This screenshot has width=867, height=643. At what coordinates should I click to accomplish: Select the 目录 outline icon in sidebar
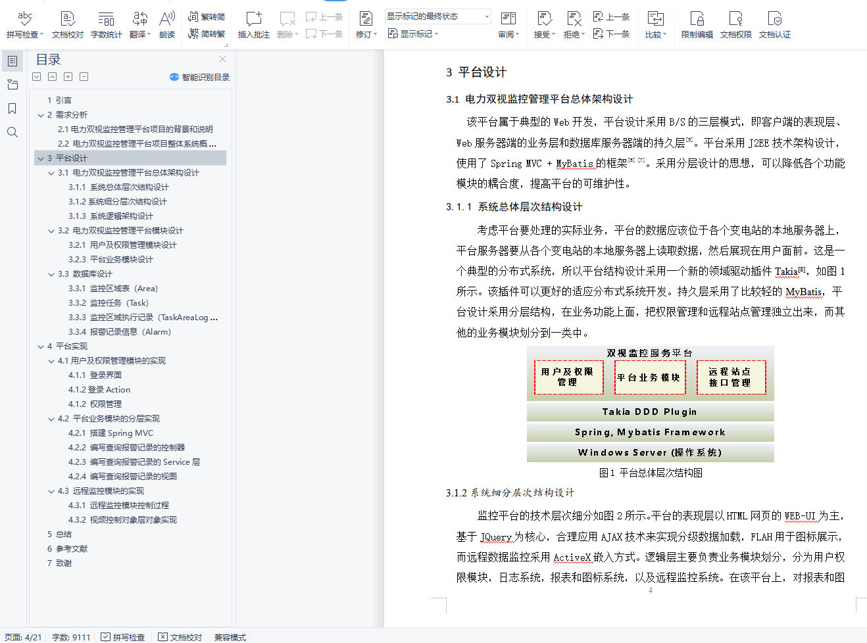tap(12, 61)
